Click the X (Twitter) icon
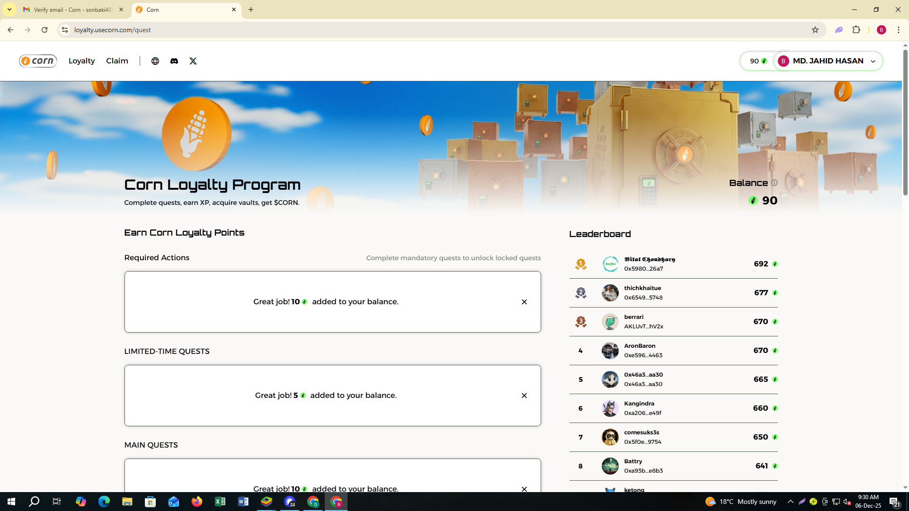Viewport: 909px width, 511px height. click(193, 61)
